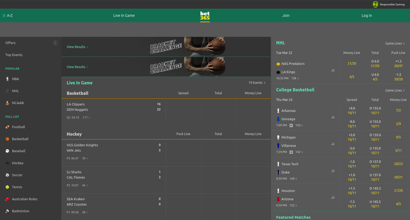Click first Bracket Challenge View Results link
This screenshot has height=220, width=410.
tap(77, 47)
